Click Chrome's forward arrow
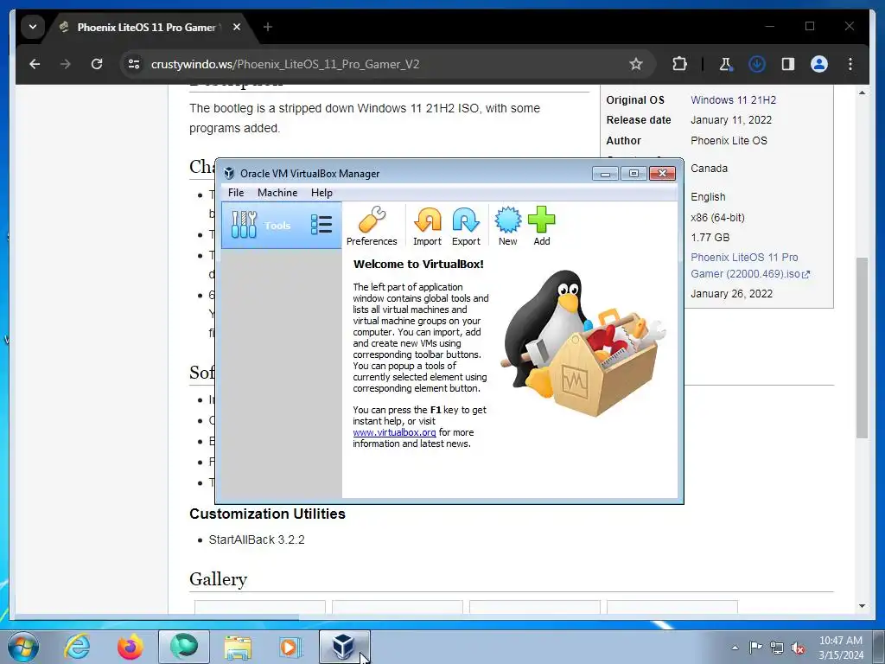Image resolution: width=885 pixels, height=664 pixels. [x=66, y=64]
